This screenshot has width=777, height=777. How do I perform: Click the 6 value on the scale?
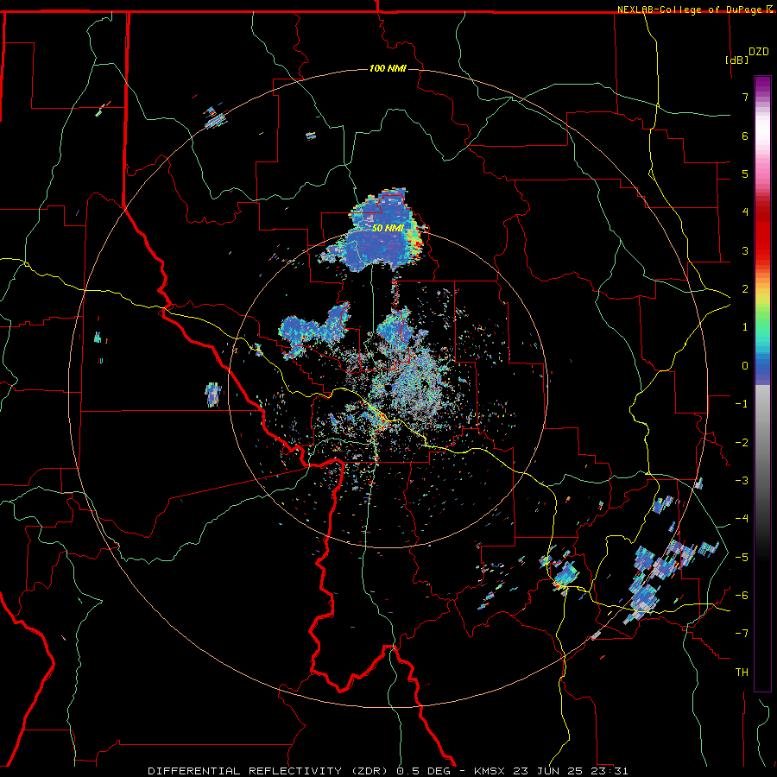tap(745, 136)
